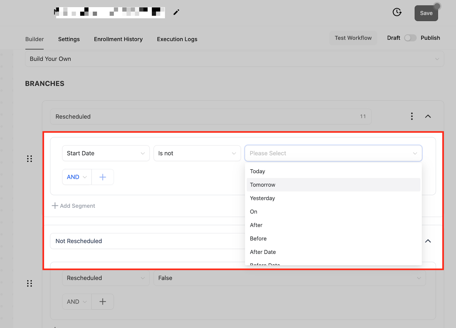Image resolution: width=456 pixels, height=328 pixels.
Task: Open the version history clock icon
Action: pos(397,12)
